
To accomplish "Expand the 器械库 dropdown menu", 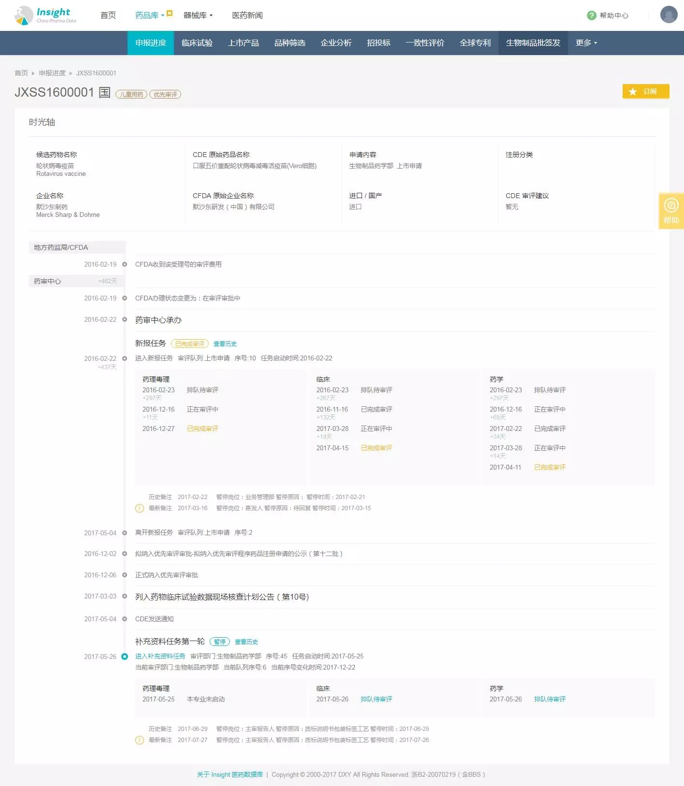I will pos(198,15).
